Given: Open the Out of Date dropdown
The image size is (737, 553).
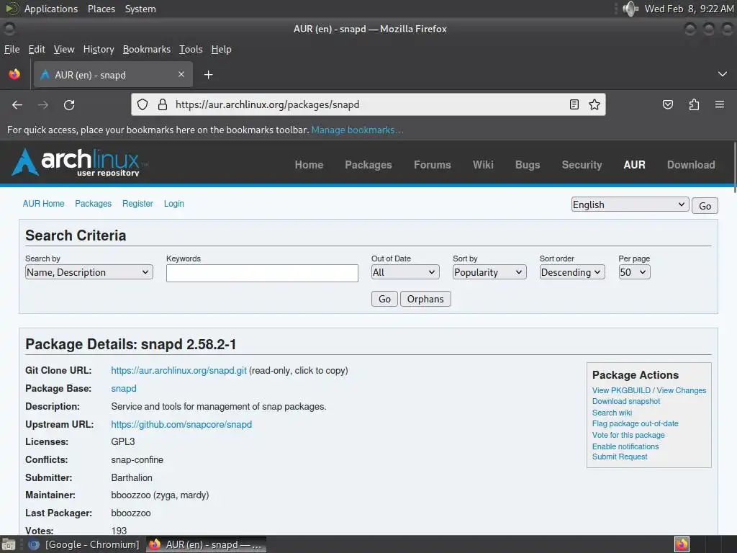Looking at the screenshot, I should pos(405,272).
